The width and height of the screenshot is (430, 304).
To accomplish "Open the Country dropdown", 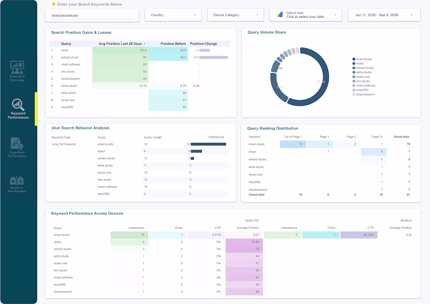I will [173, 15].
